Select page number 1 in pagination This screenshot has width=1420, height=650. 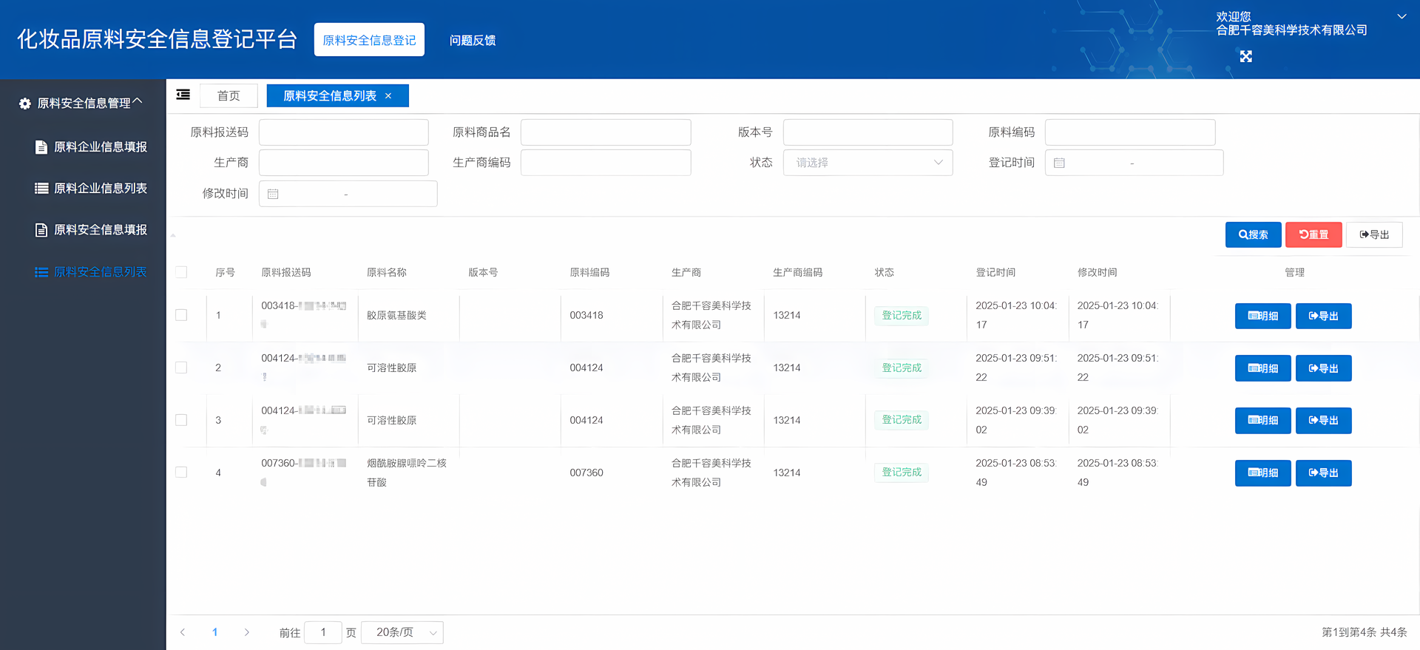point(215,632)
